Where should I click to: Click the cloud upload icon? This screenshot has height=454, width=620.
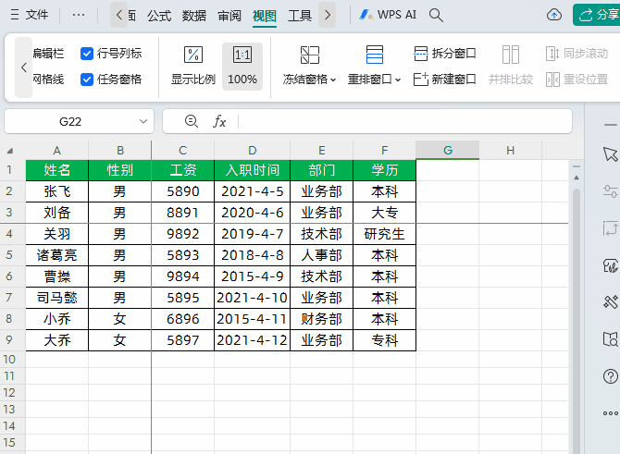(554, 15)
